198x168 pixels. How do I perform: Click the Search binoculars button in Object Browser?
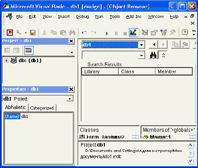tap(153, 55)
